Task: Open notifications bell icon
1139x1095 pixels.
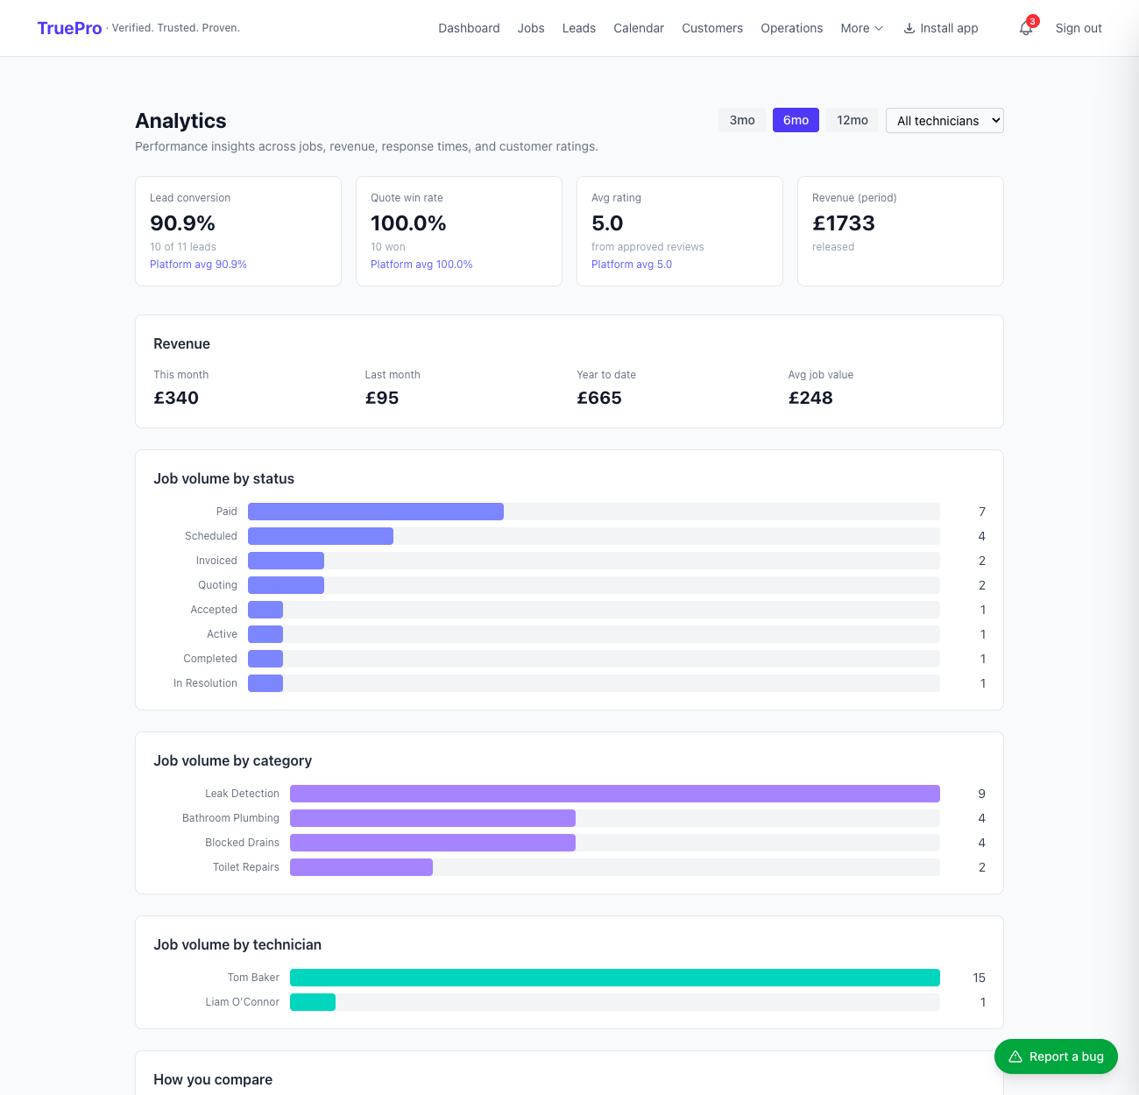Action: [1026, 29]
